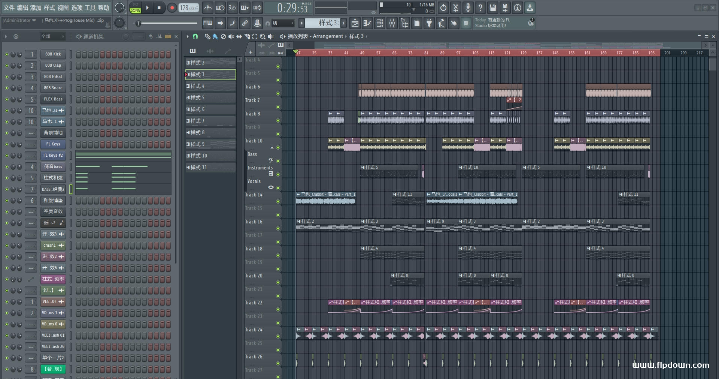This screenshot has height=379, width=719.
Task: Select the Mute tool in playlist
Action: click(x=231, y=36)
